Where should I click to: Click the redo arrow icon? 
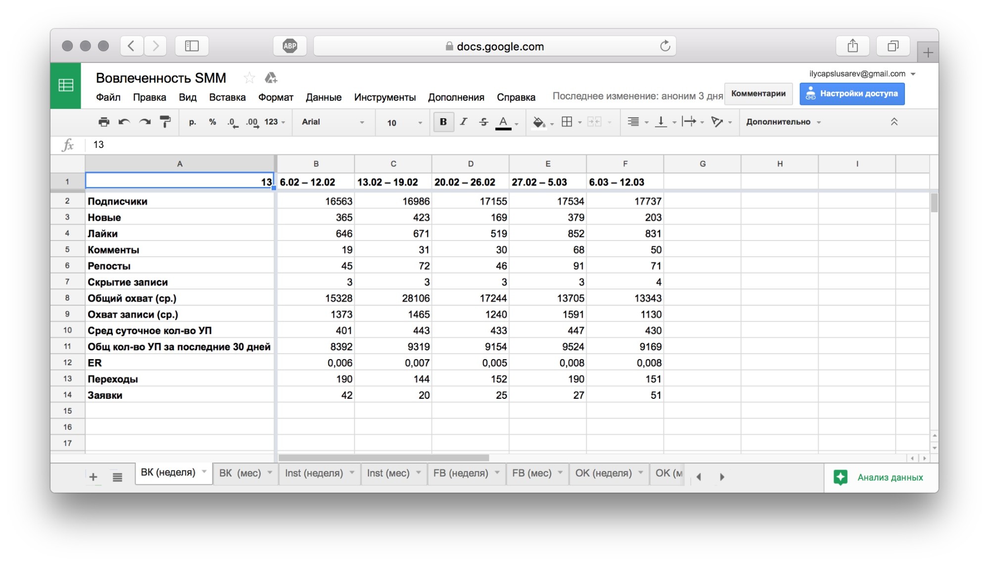coord(144,122)
